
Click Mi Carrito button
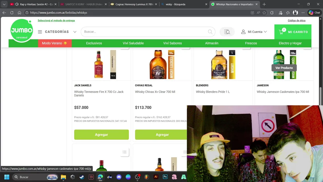pos(293,32)
